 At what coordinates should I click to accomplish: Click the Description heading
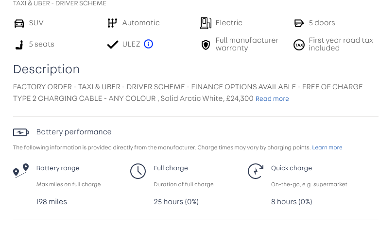click(46, 69)
